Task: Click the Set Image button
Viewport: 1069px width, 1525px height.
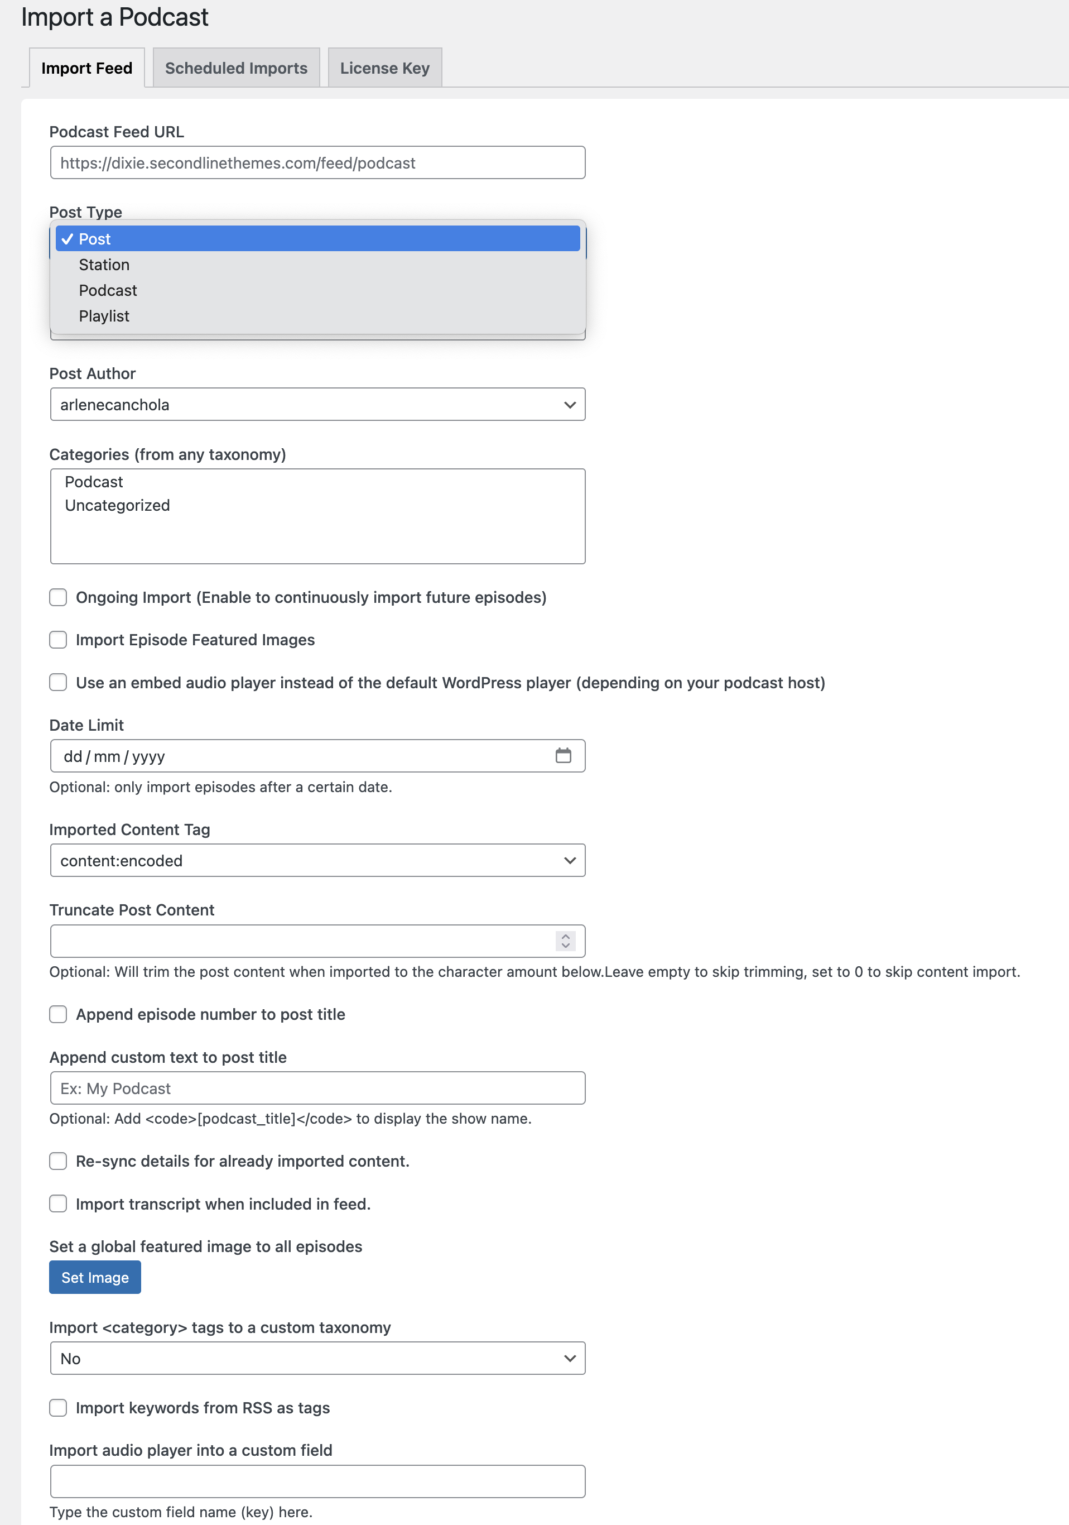Action: (x=95, y=1277)
